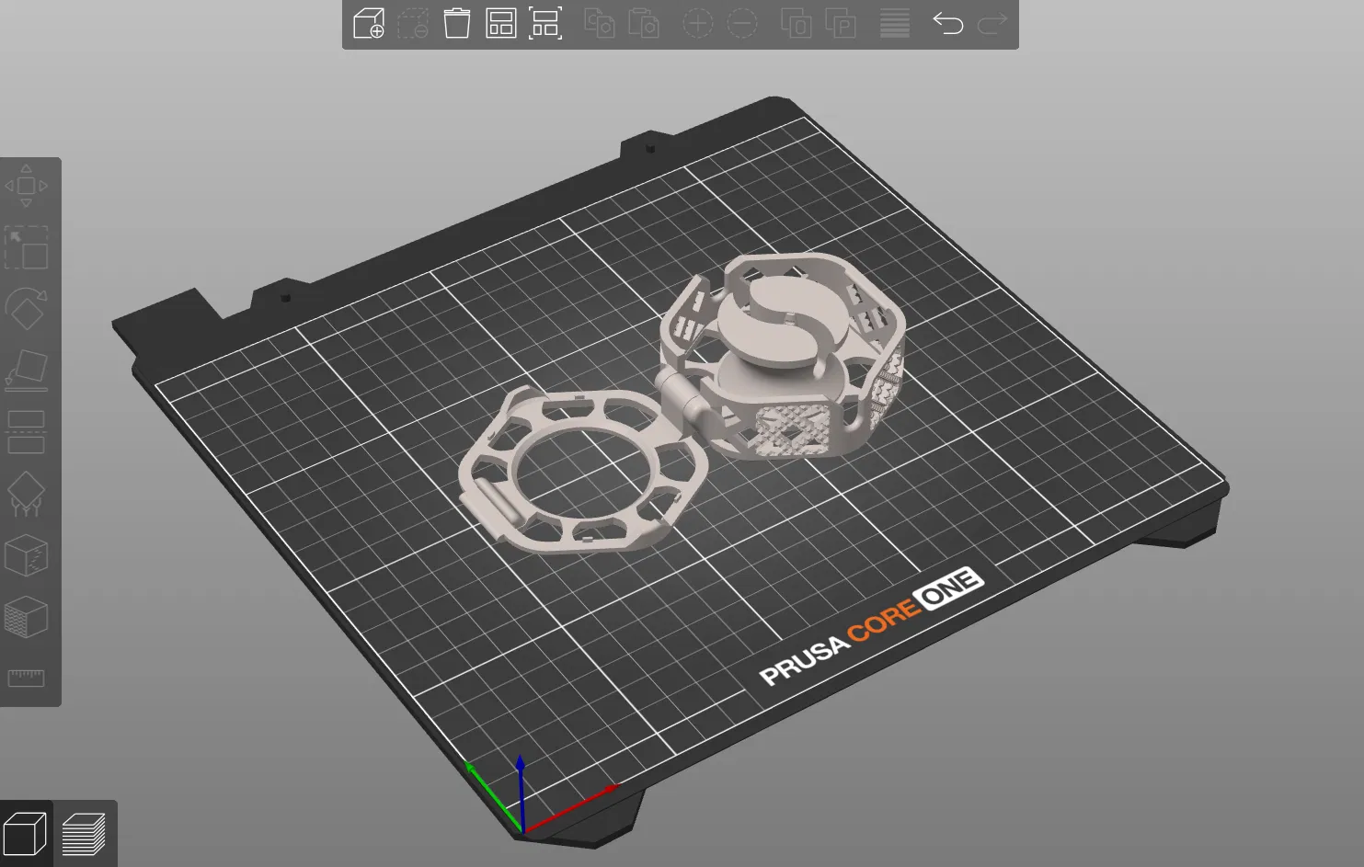Click the Copy icon in top toolbar

click(x=600, y=24)
